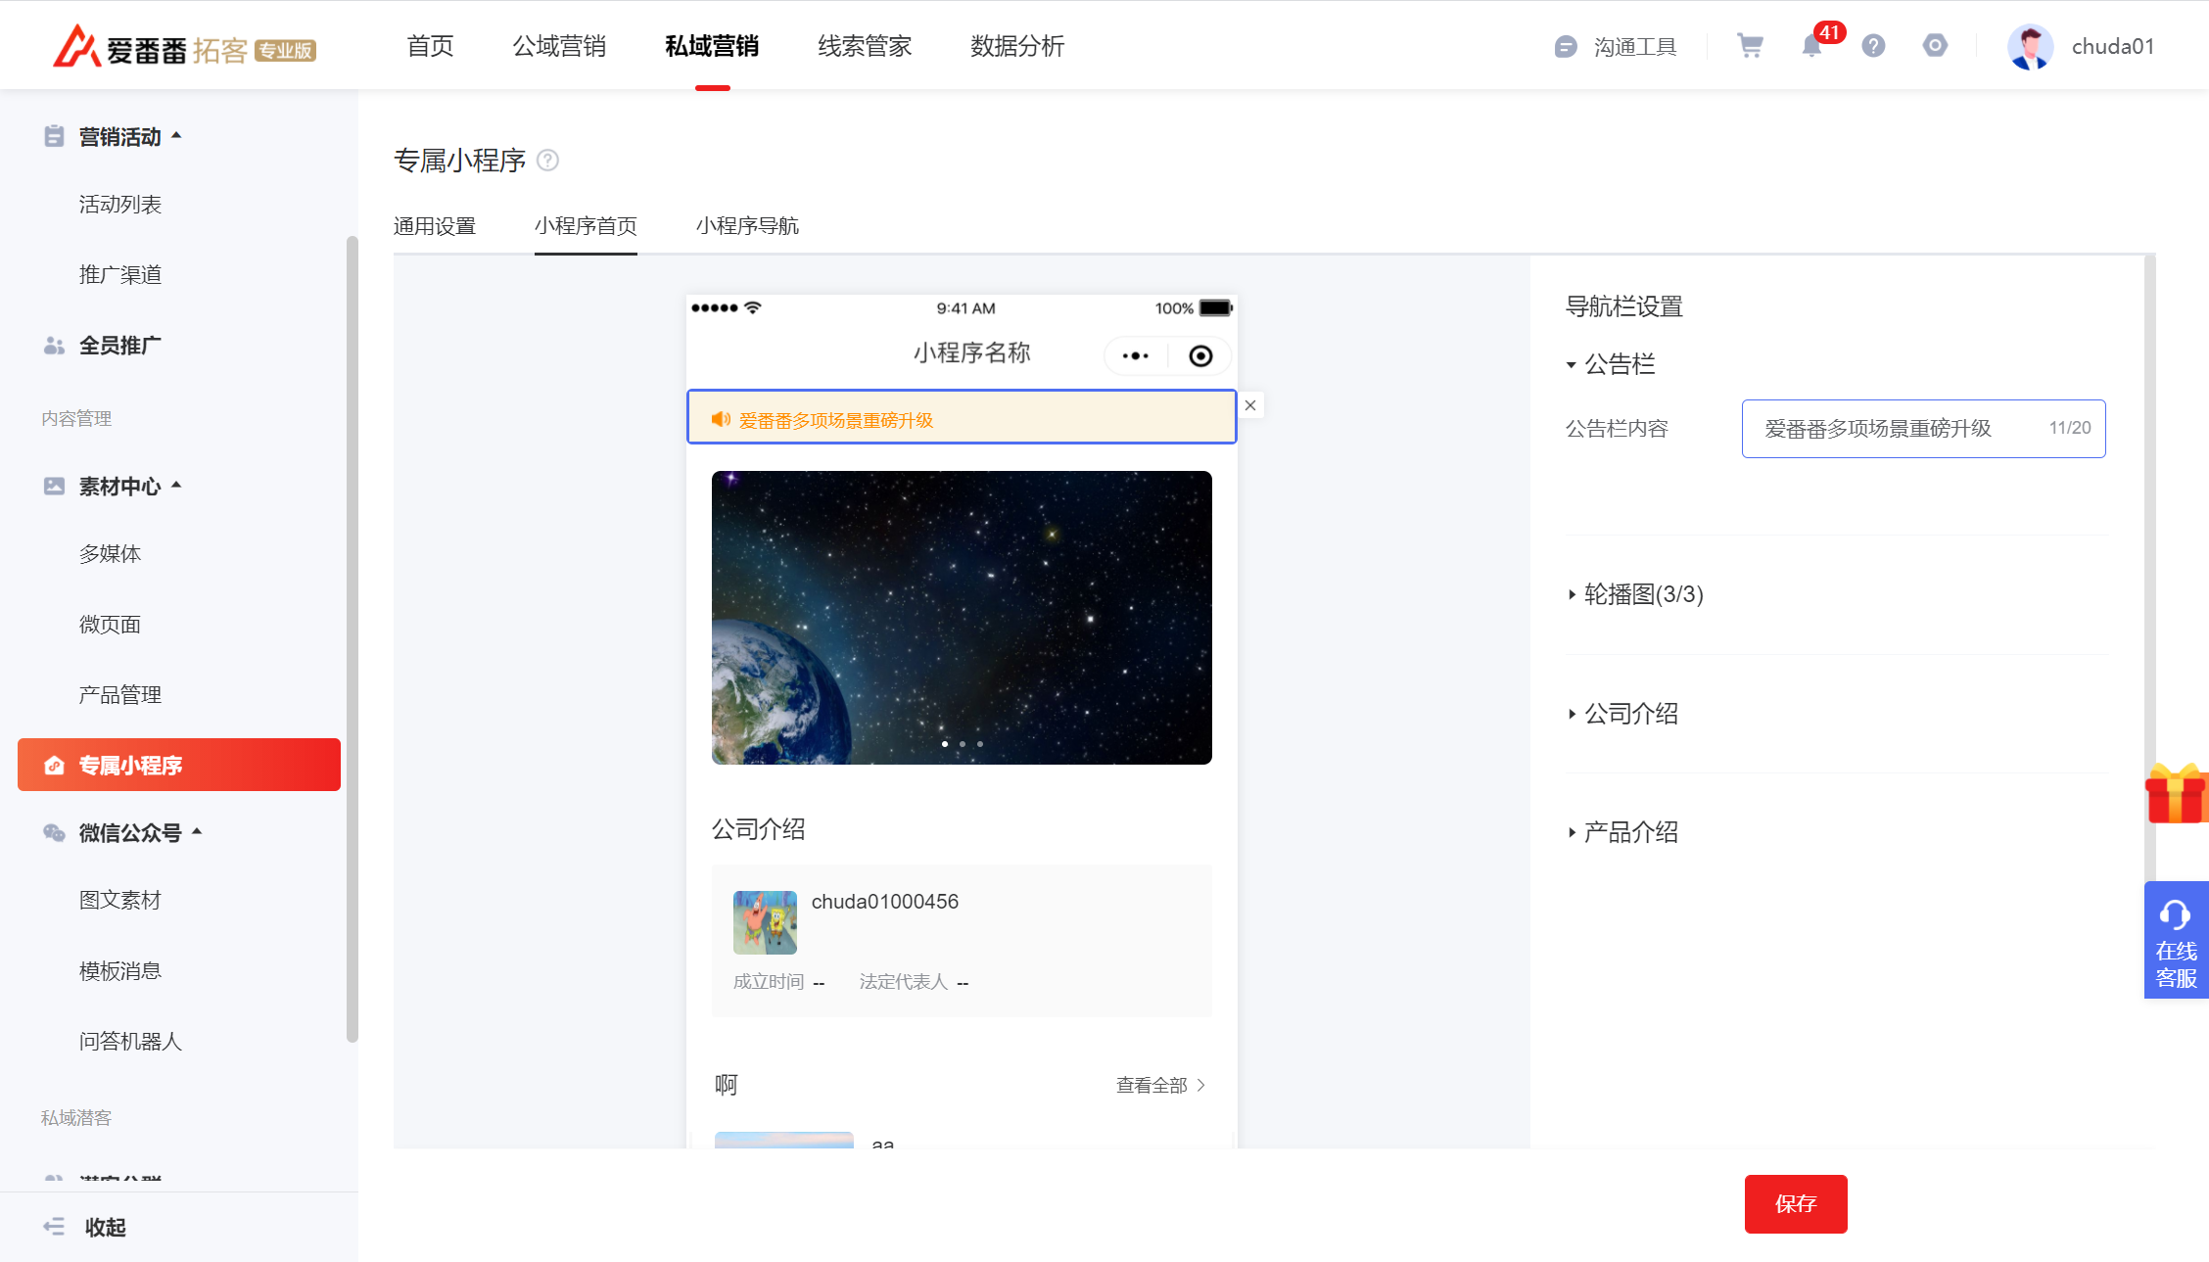The image size is (2209, 1262).
Task: Click the sidebar vertical scrollbar
Action: (x=352, y=639)
